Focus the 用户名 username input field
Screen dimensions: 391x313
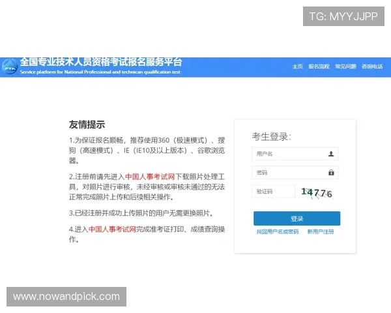tap(295, 154)
